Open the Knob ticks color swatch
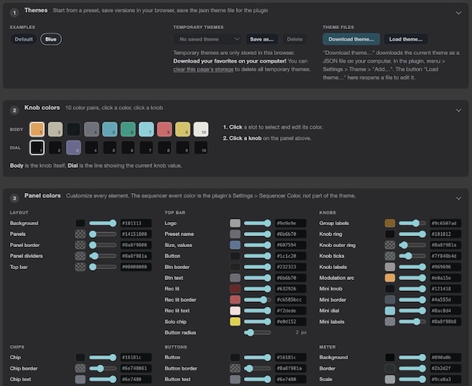472x386 pixels. [x=390, y=256]
